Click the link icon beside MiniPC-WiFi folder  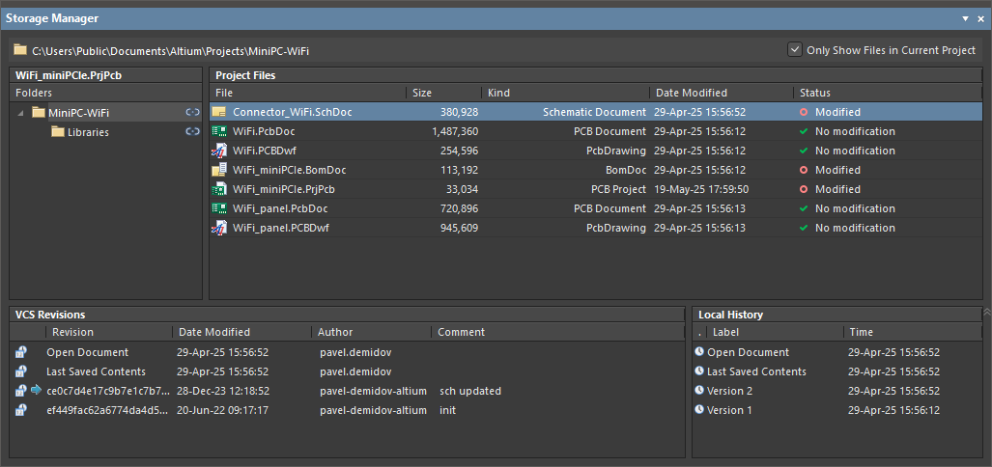pos(192,113)
